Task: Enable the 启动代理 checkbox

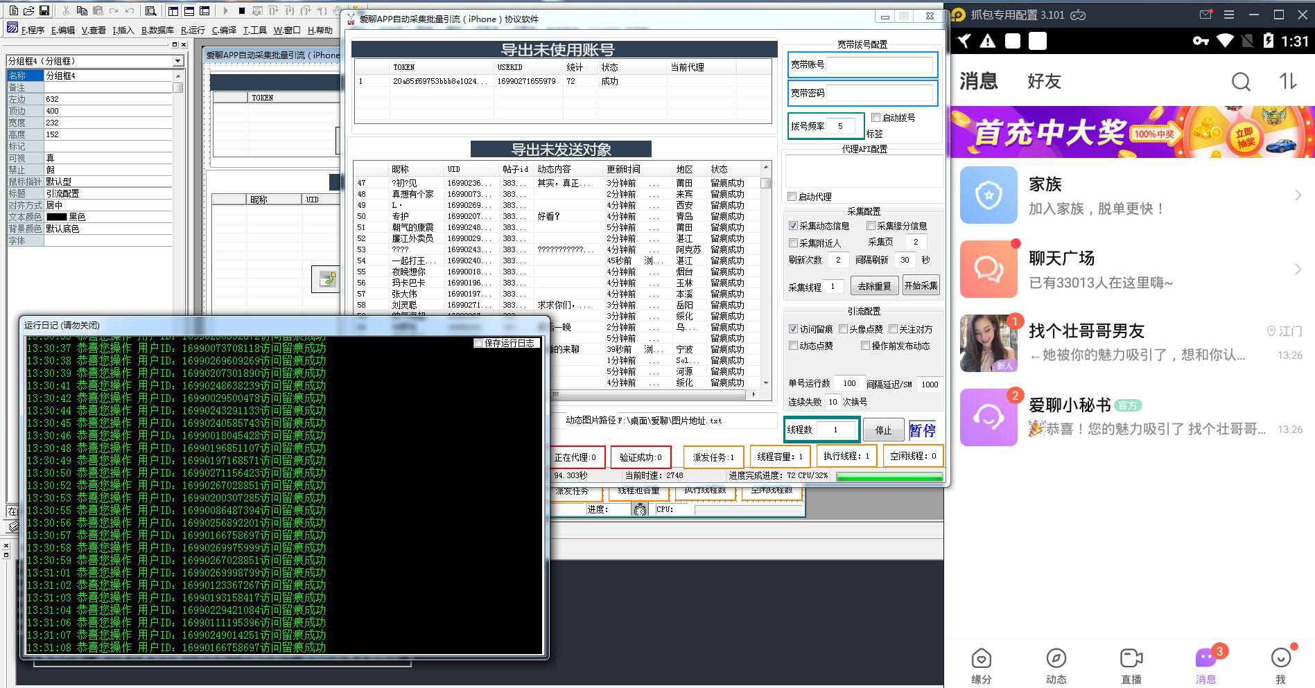Action: 792,197
